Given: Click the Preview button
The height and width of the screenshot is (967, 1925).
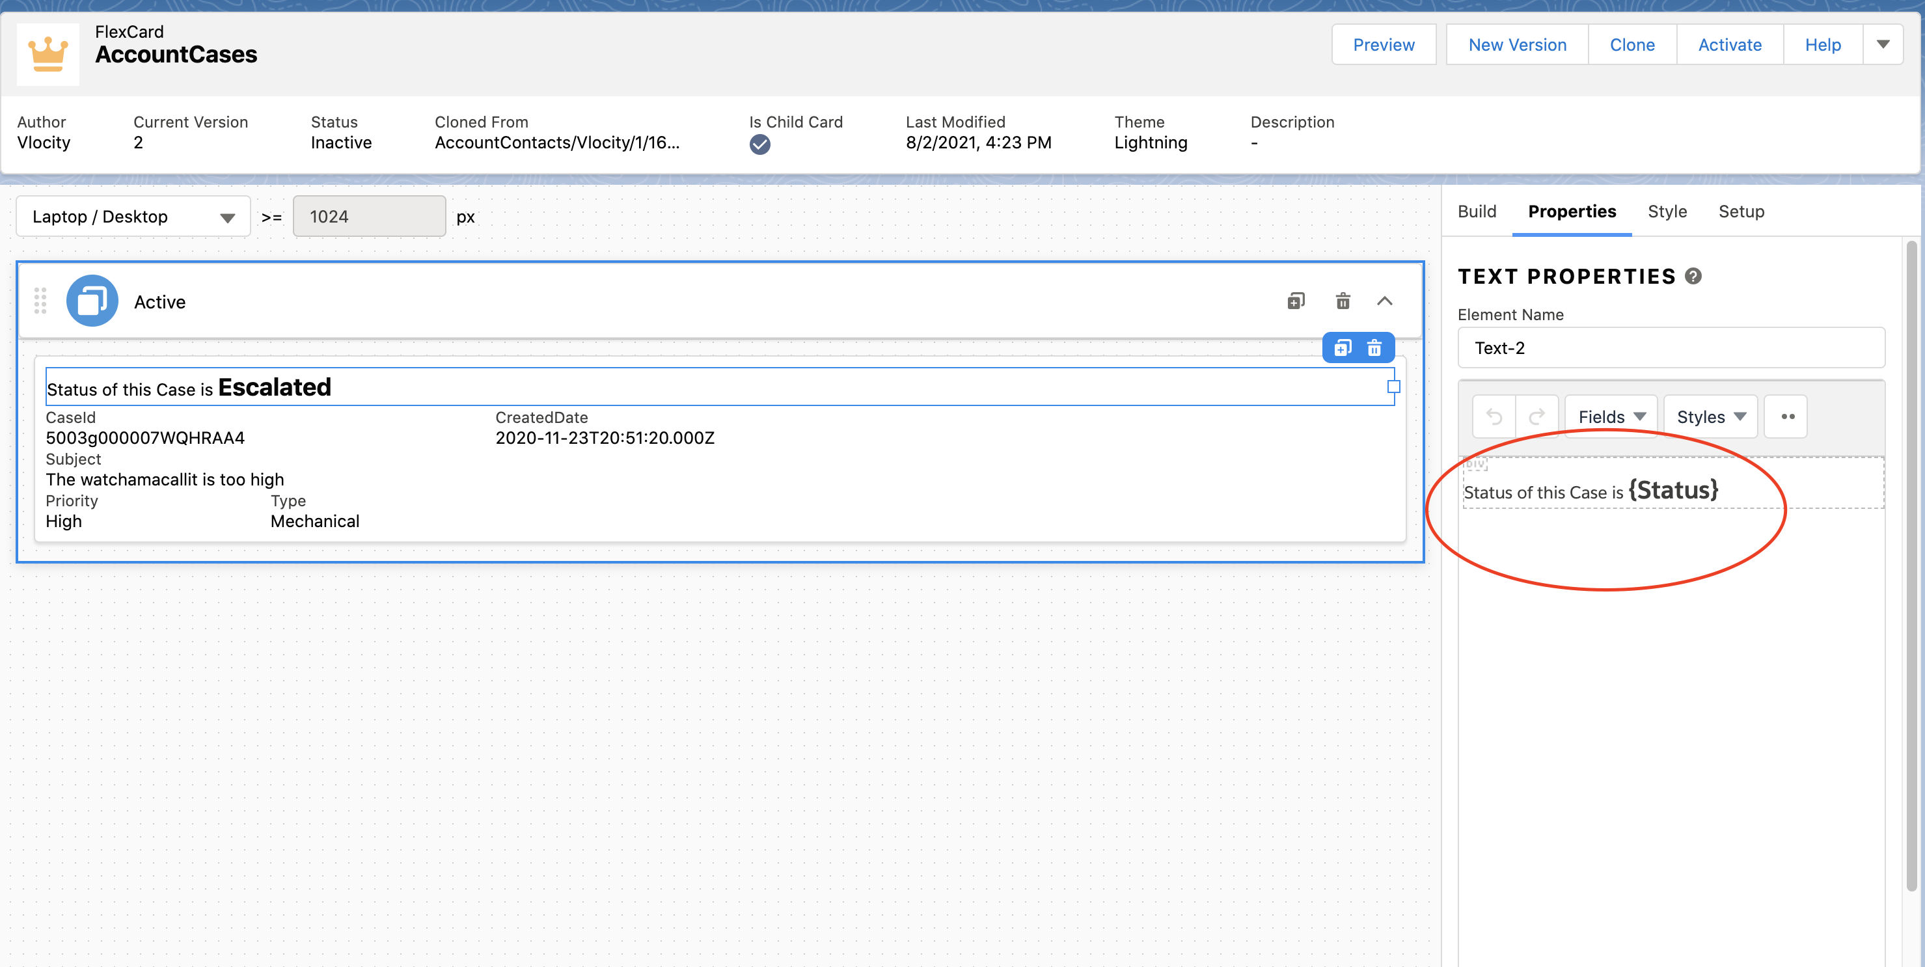Looking at the screenshot, I should [1384, 45].
